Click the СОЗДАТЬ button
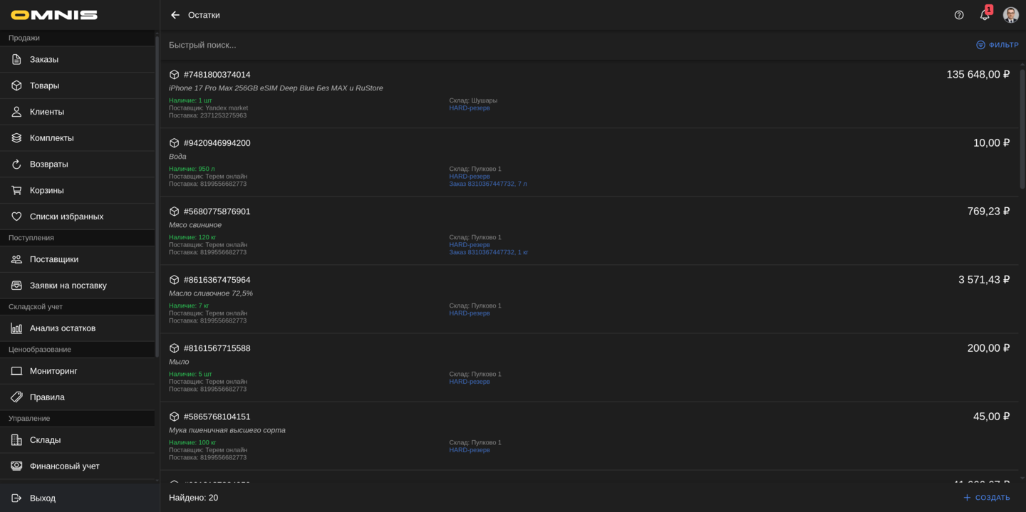The height and width of the screenshot is (512, 1026). [986, 498]
